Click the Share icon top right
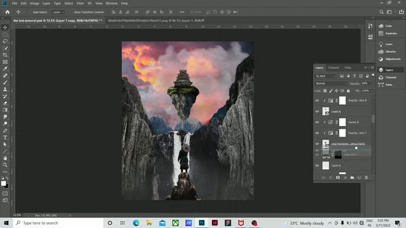This screenshot has height=228, width=406. 401,12
